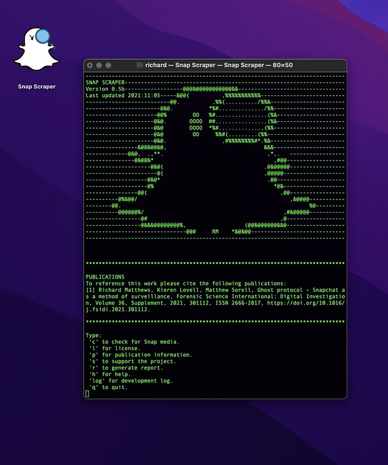Zoom the terminal window with the third button
The height and width of the screenshot is (465, 388).
[108, 65]
